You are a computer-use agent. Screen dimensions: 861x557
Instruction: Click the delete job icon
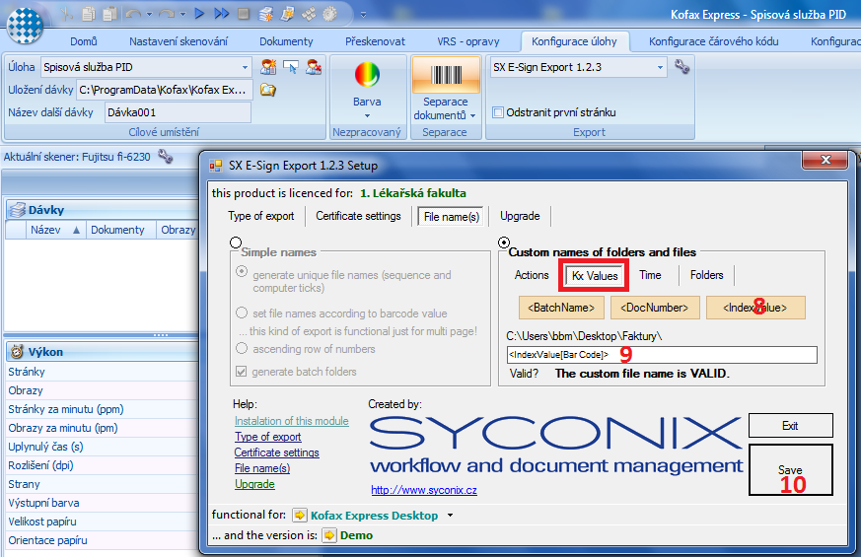314,67
